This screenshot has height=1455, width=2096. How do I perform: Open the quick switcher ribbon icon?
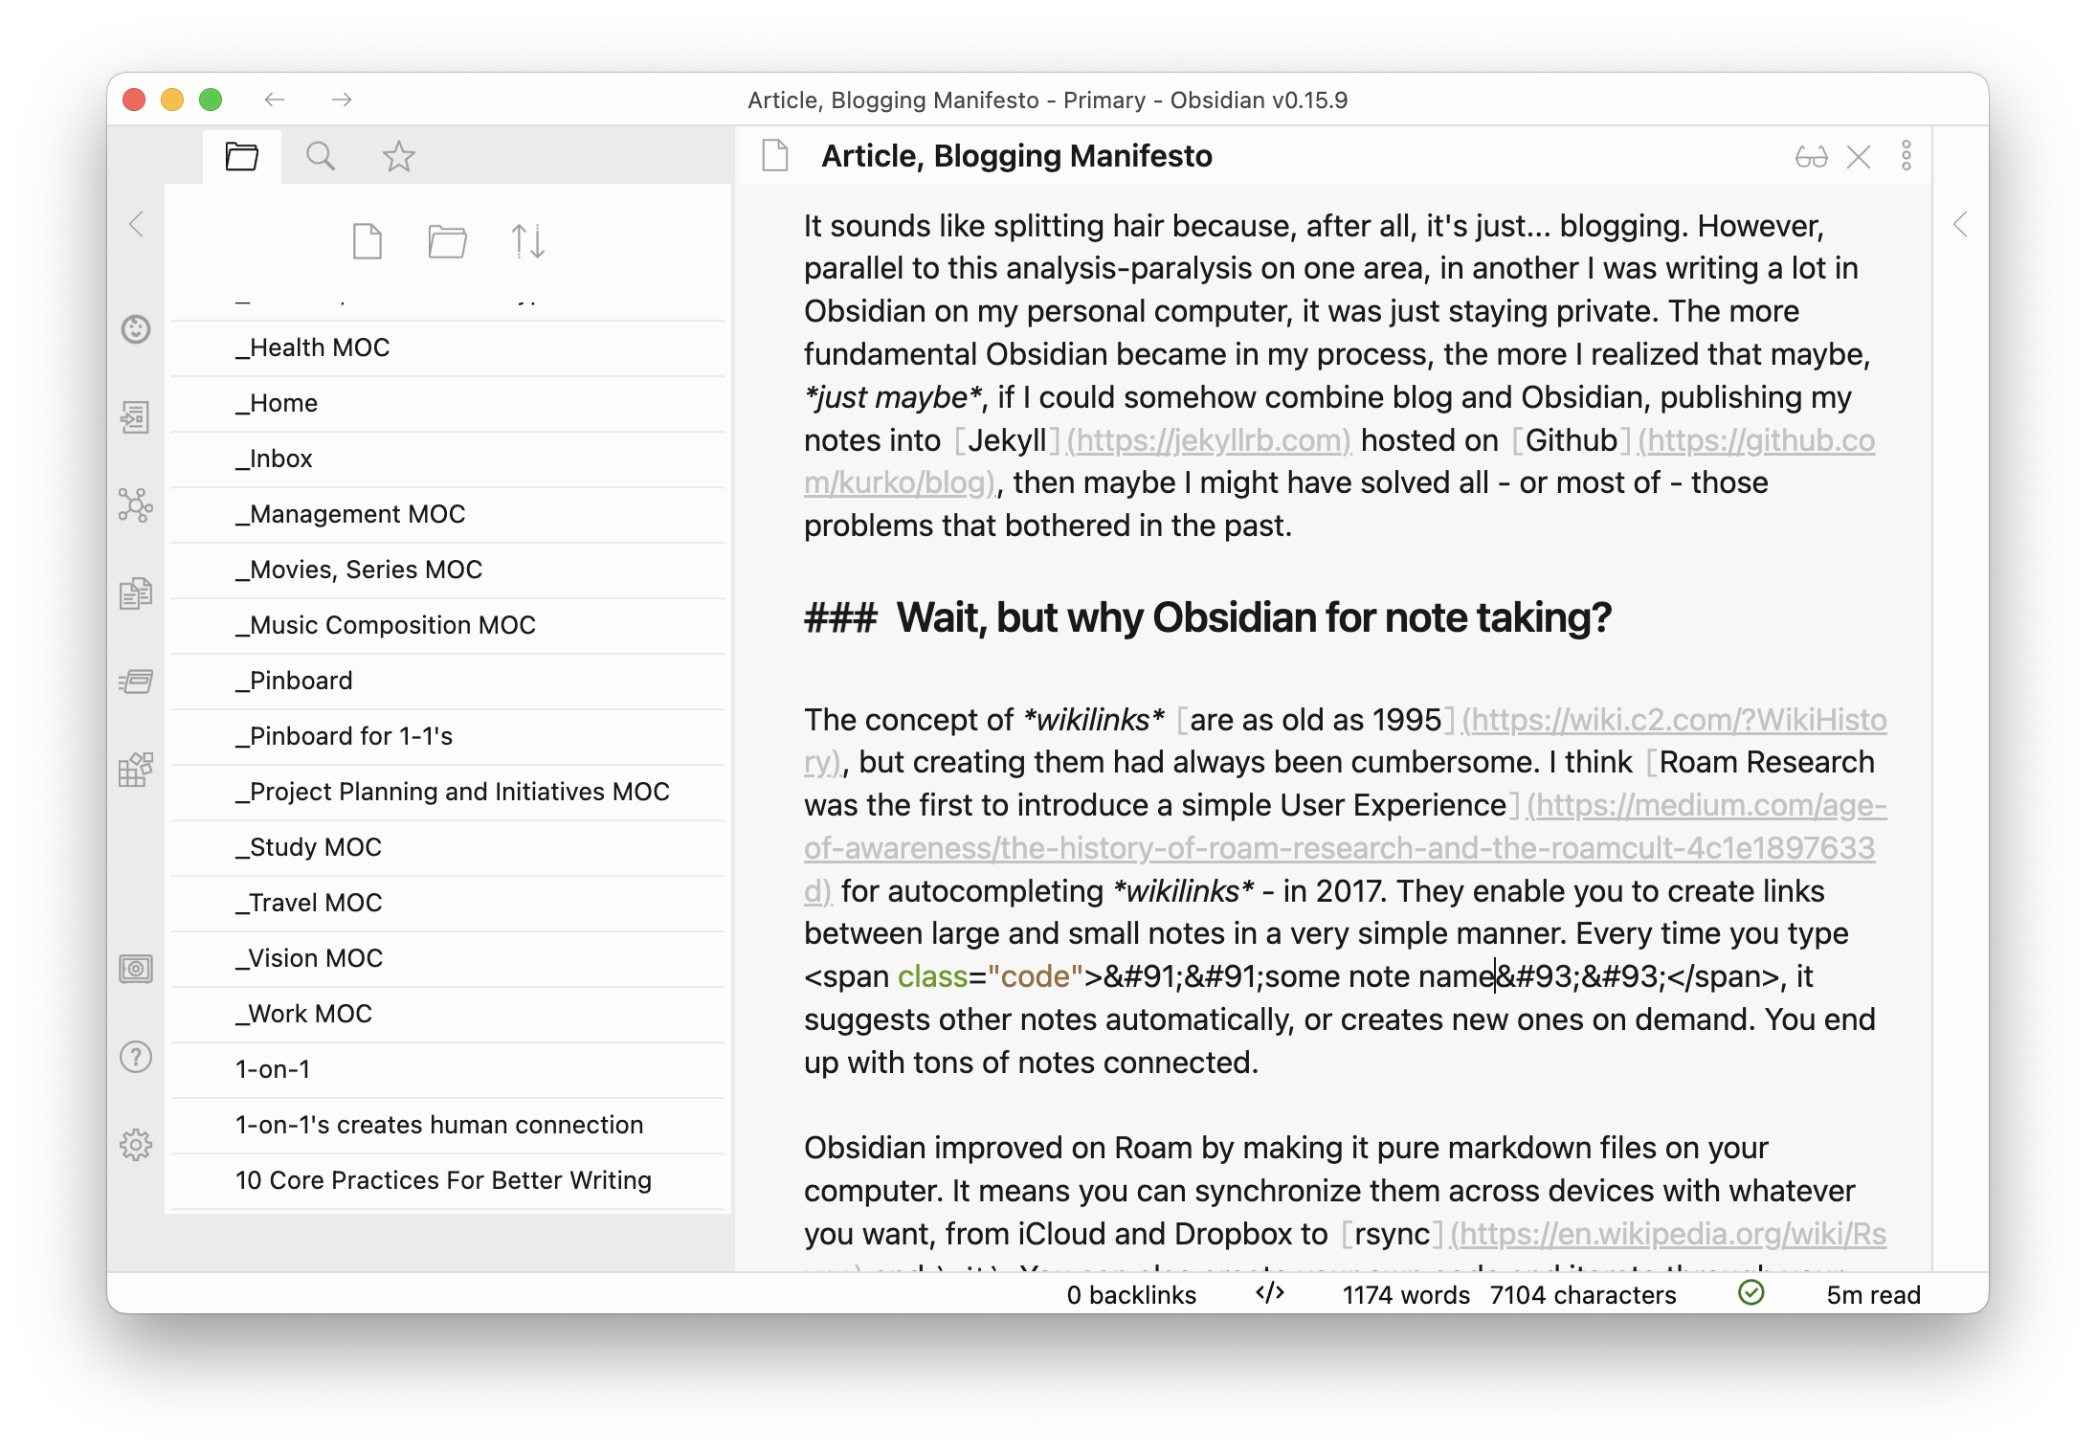[x=136, y=417]
